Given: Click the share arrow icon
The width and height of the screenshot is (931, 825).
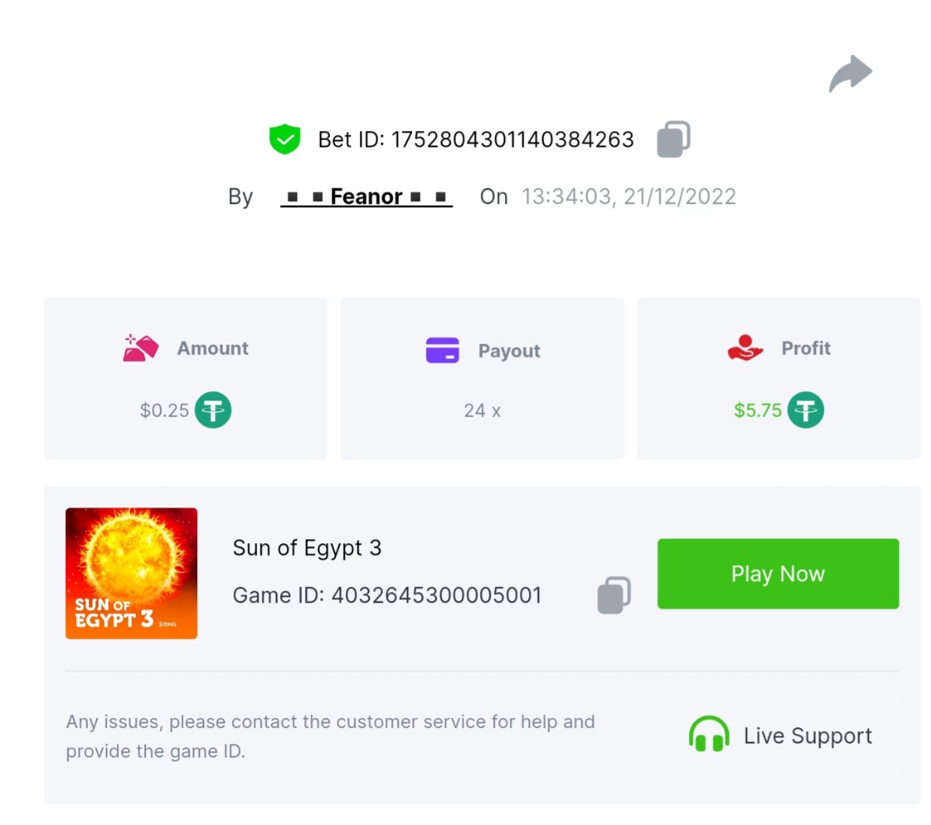Looking at the screenshot, I should 850,74.
